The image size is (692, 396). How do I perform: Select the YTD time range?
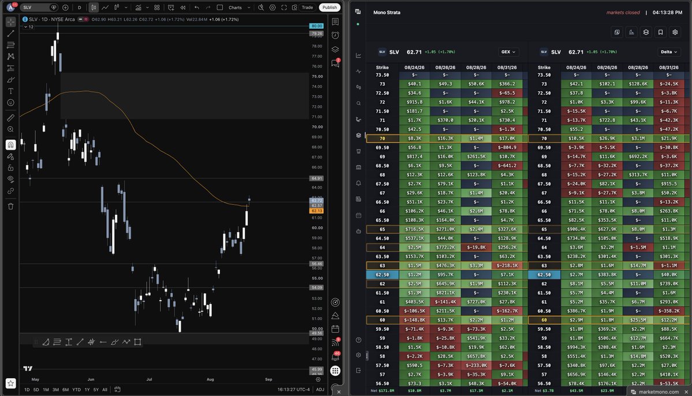(76, 390)
